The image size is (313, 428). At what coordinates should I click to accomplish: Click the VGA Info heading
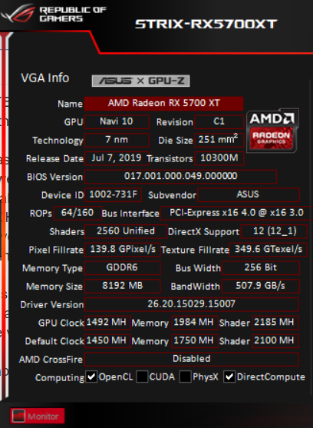[x=45, y=78]
